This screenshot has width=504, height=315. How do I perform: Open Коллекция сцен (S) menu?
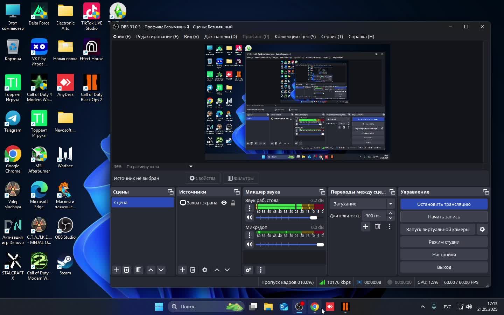point(295,36)
